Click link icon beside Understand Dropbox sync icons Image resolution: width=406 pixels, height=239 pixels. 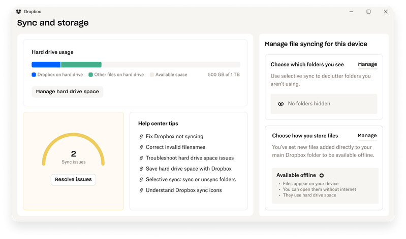(x=141, y=190)
